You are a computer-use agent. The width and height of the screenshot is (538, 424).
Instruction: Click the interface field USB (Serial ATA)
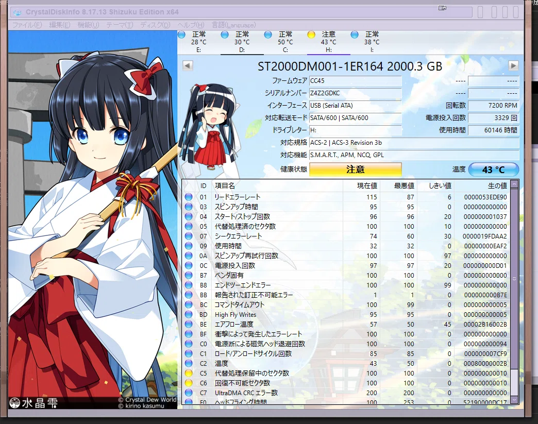coord(356,105)
